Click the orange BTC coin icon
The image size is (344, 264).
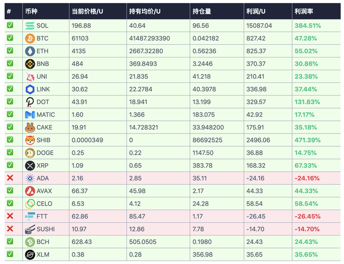[x=30, y=39]
